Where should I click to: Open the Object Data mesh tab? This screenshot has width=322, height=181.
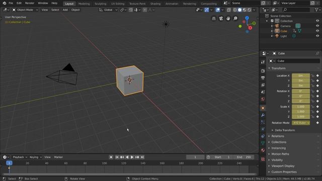point(263,143)
